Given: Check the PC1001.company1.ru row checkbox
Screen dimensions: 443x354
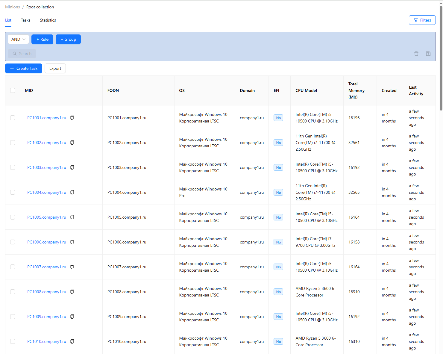Looking at the screenshot, I should pyautogui.click(x=13, y=118).
